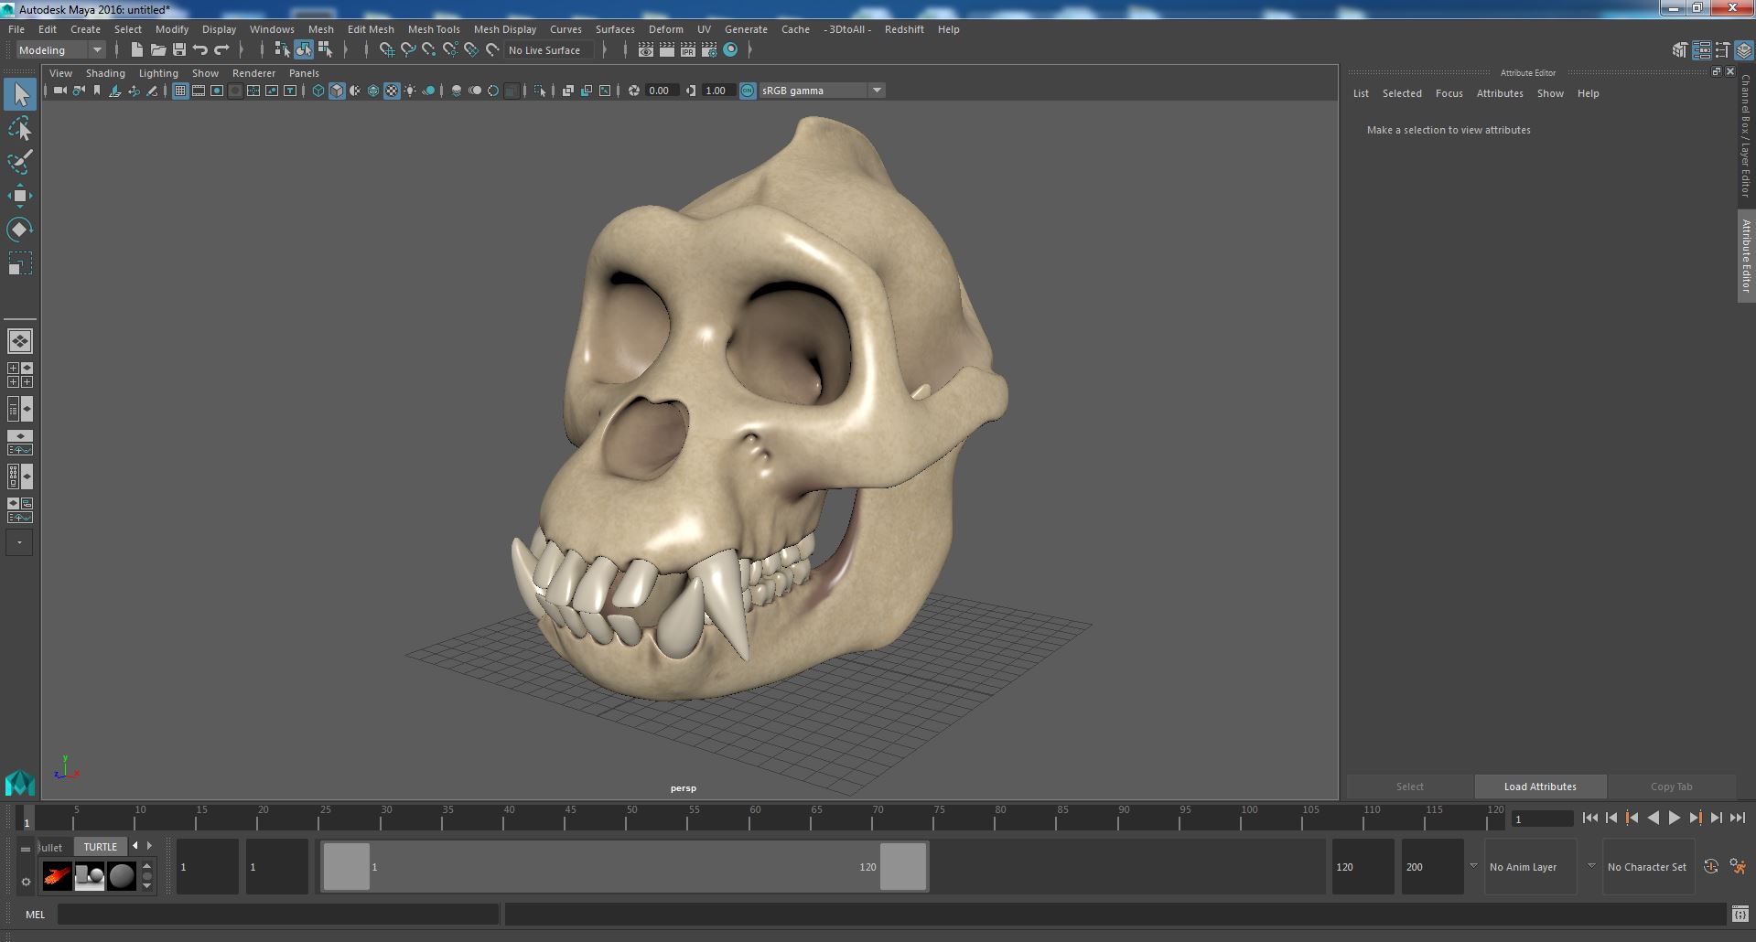Undo the last action
The image size is (1756, 942).
200,50
